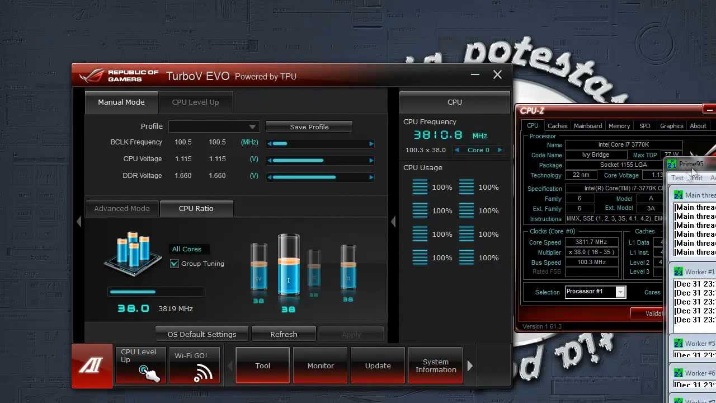This screenshot has height=403, width=716.
Task: Click the greyed Apply button
Action: [x=351, y=334]
